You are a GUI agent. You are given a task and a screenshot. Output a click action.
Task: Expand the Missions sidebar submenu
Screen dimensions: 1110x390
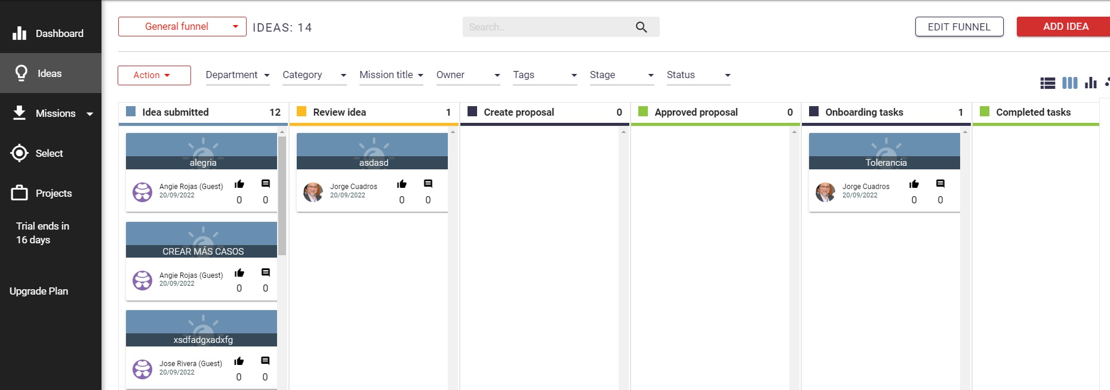tap(90, 114)
